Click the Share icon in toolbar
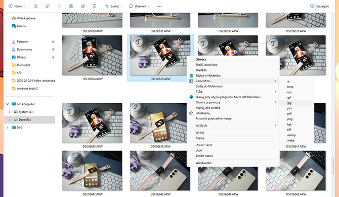Viewport: 339px width, 197px height. coord(82,6)
